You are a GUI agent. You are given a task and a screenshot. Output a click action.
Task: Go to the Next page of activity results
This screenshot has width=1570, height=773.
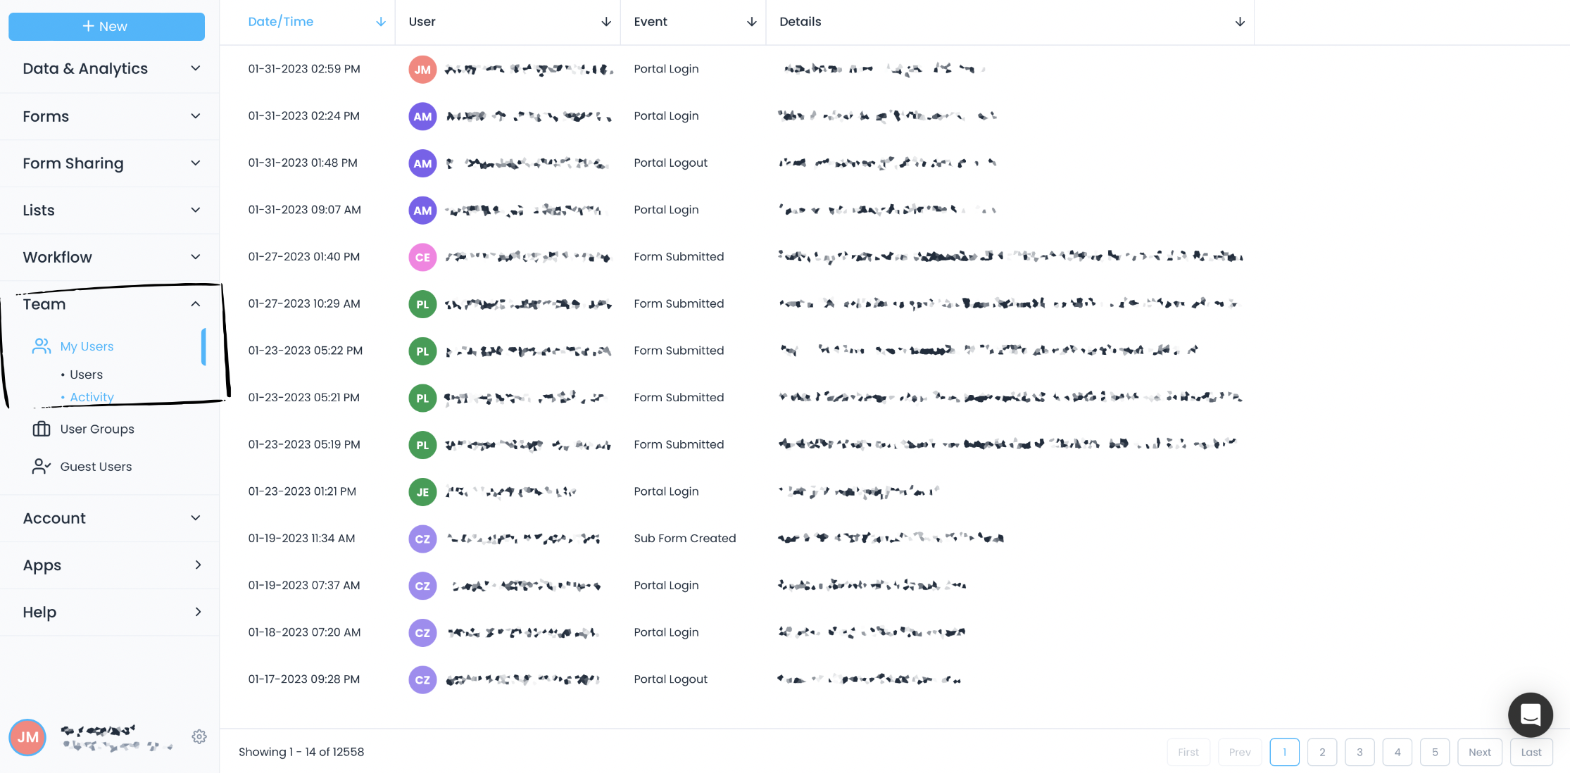click(1479, 752)
